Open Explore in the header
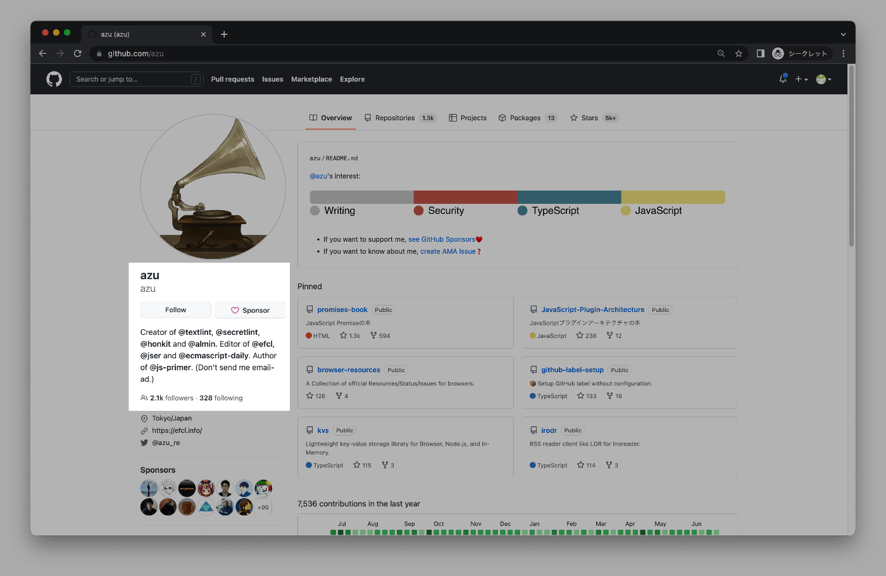The image size is (886, 576). point(352,79)
